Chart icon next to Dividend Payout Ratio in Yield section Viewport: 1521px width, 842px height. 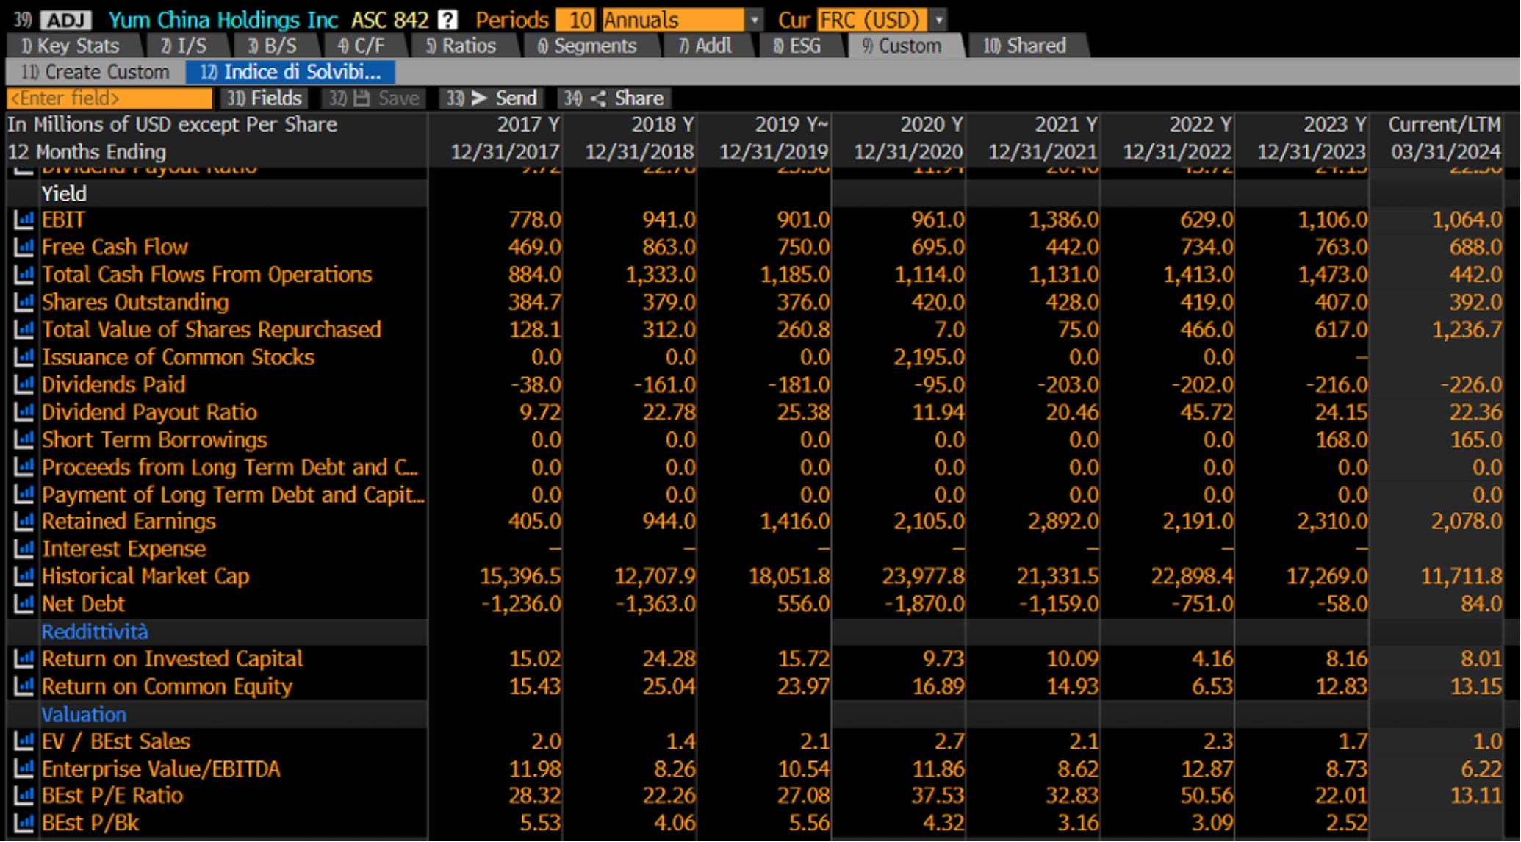pos(24,412)
